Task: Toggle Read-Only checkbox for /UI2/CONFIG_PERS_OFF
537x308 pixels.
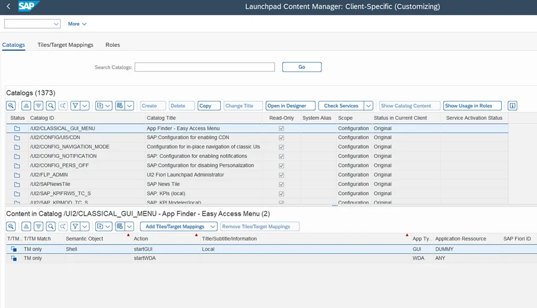Action: [x=281, y=166]
